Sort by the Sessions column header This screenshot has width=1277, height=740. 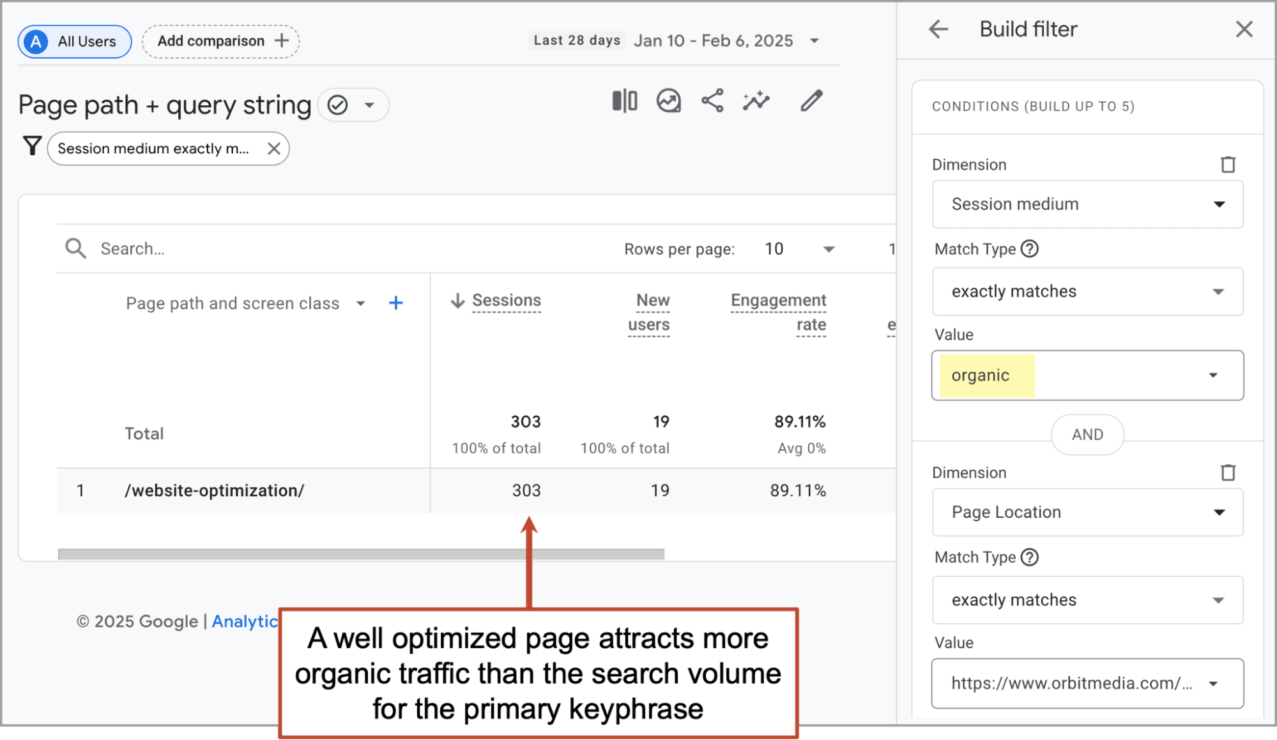pyautogui.click(x=506, y=300)
